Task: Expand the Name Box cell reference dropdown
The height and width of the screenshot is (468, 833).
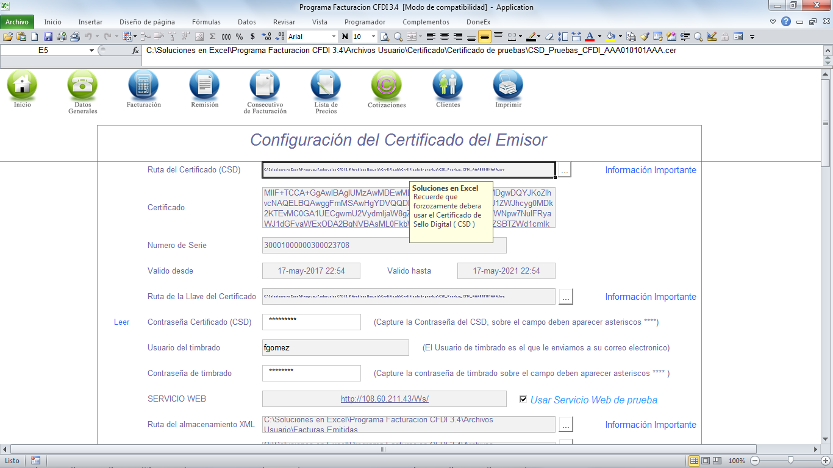Action: (x=91, y=51)
